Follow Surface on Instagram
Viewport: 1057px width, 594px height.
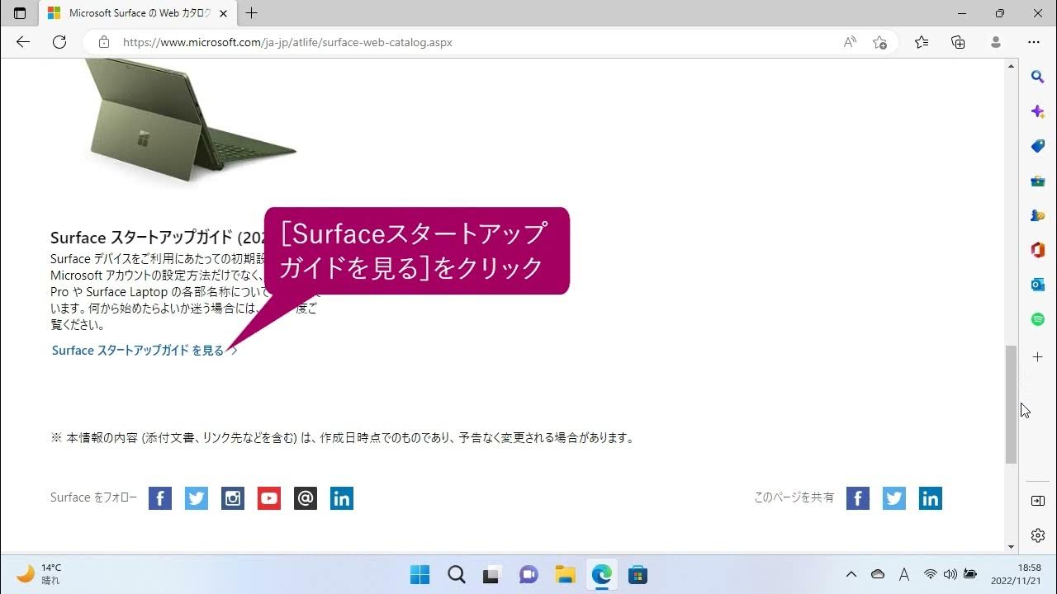233,498
